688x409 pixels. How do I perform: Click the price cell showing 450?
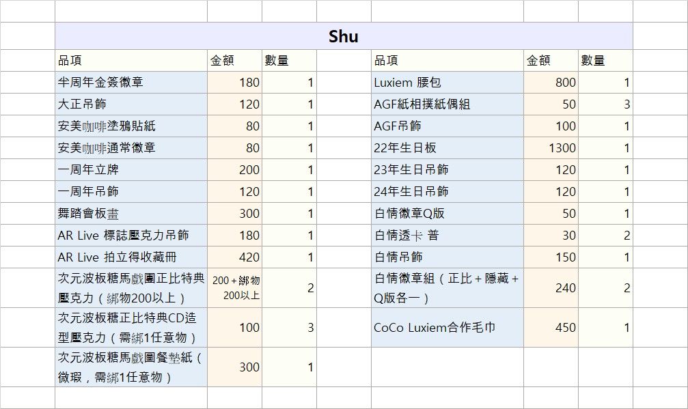point(551,327)
